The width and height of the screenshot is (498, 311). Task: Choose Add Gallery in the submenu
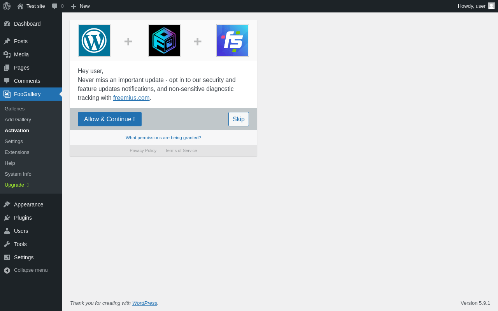point(31,119)
